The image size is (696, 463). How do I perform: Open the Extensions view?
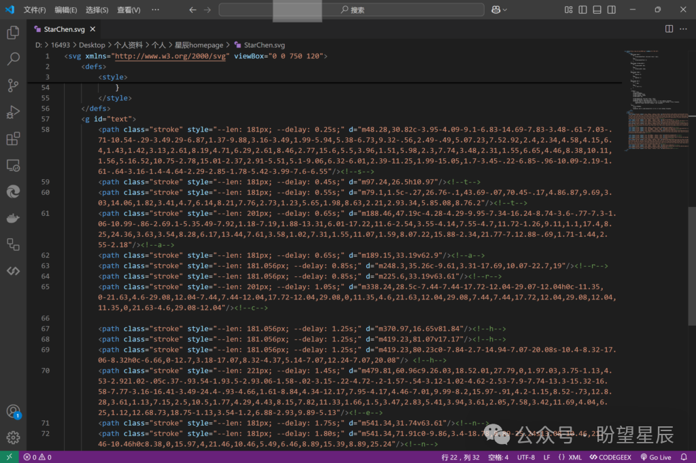click(13, 138)
